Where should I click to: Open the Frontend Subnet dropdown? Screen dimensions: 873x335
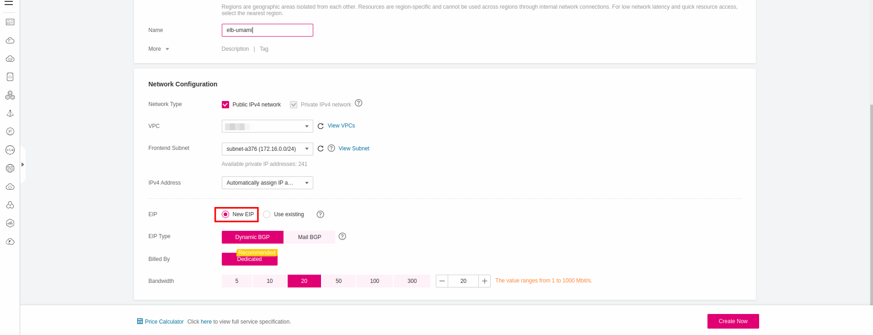click(267, 149)
